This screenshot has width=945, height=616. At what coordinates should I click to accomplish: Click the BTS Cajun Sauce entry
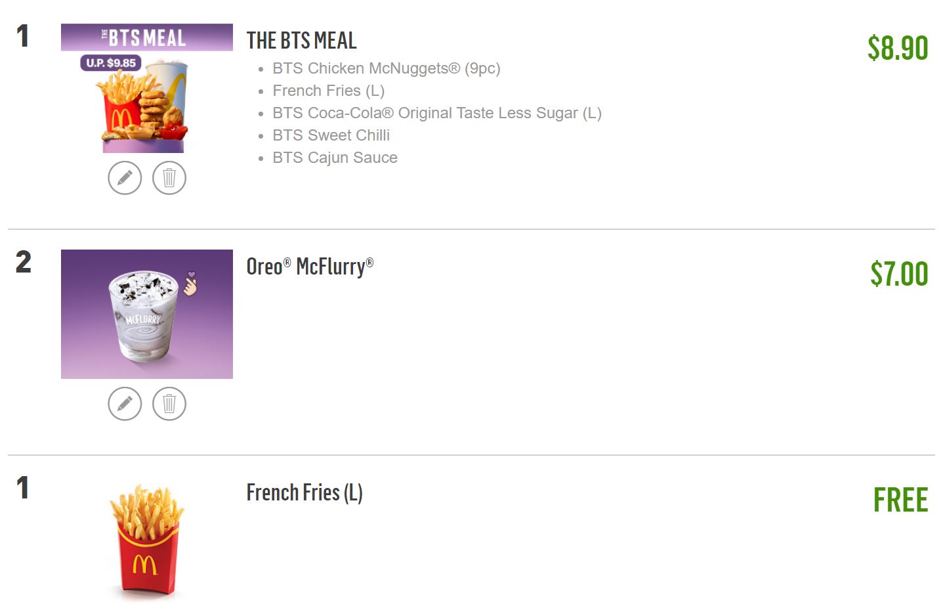[335, 158]
